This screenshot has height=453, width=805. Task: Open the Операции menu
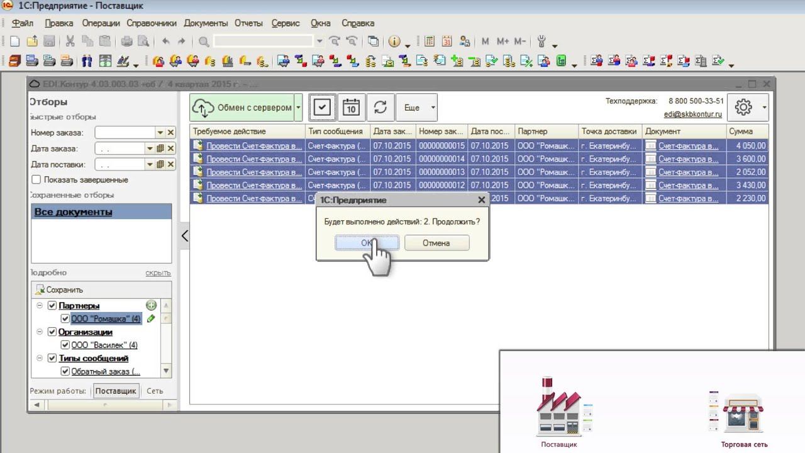pos(101,23)
